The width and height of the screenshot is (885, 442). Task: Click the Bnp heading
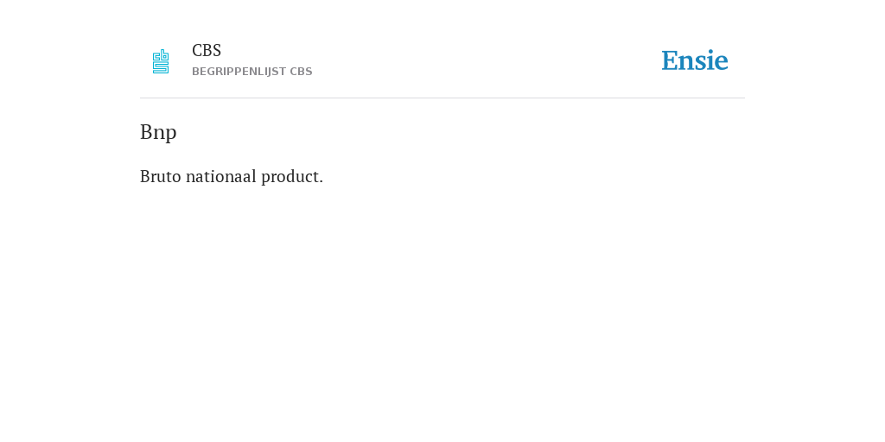tap(158, 132)
